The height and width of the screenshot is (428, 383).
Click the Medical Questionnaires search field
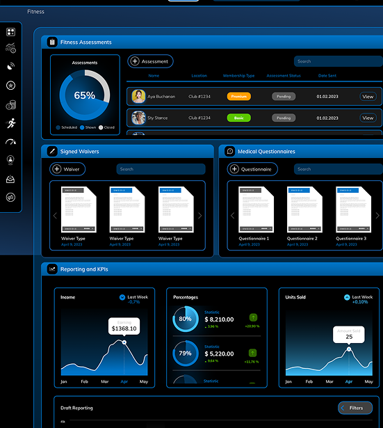click(339, 169)
